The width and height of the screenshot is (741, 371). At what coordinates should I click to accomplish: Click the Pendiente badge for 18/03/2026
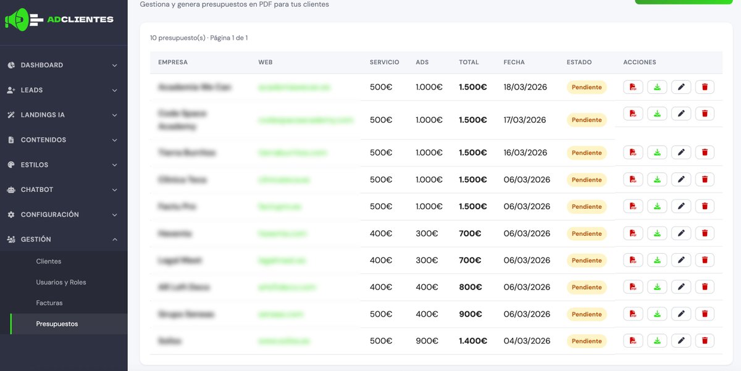pyautogui.click(x=587, y=87)
